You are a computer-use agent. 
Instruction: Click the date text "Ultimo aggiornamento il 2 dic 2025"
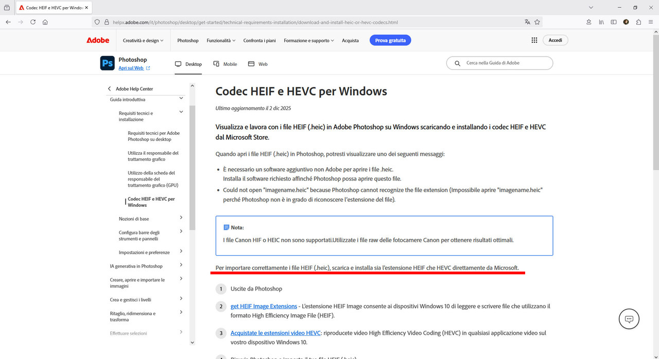tap(253, 109)
